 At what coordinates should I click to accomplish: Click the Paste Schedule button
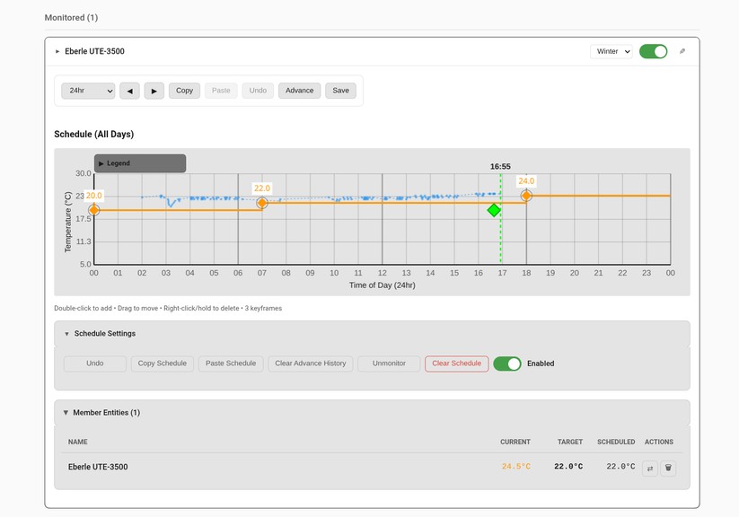point(231,364)
